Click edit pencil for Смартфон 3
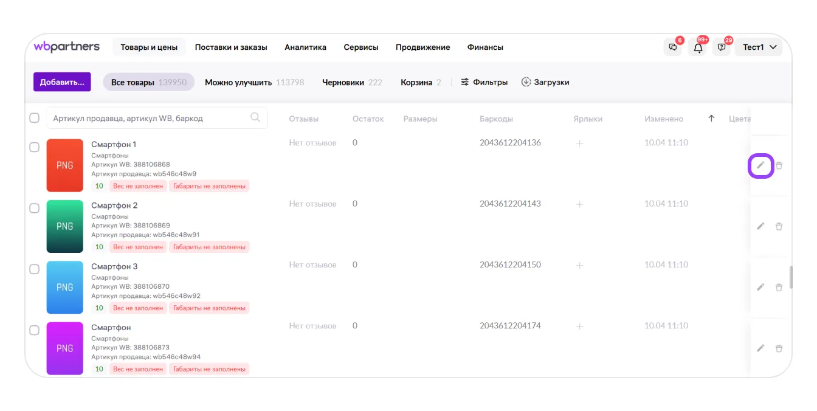817x411 pixels. pos(760,287)
